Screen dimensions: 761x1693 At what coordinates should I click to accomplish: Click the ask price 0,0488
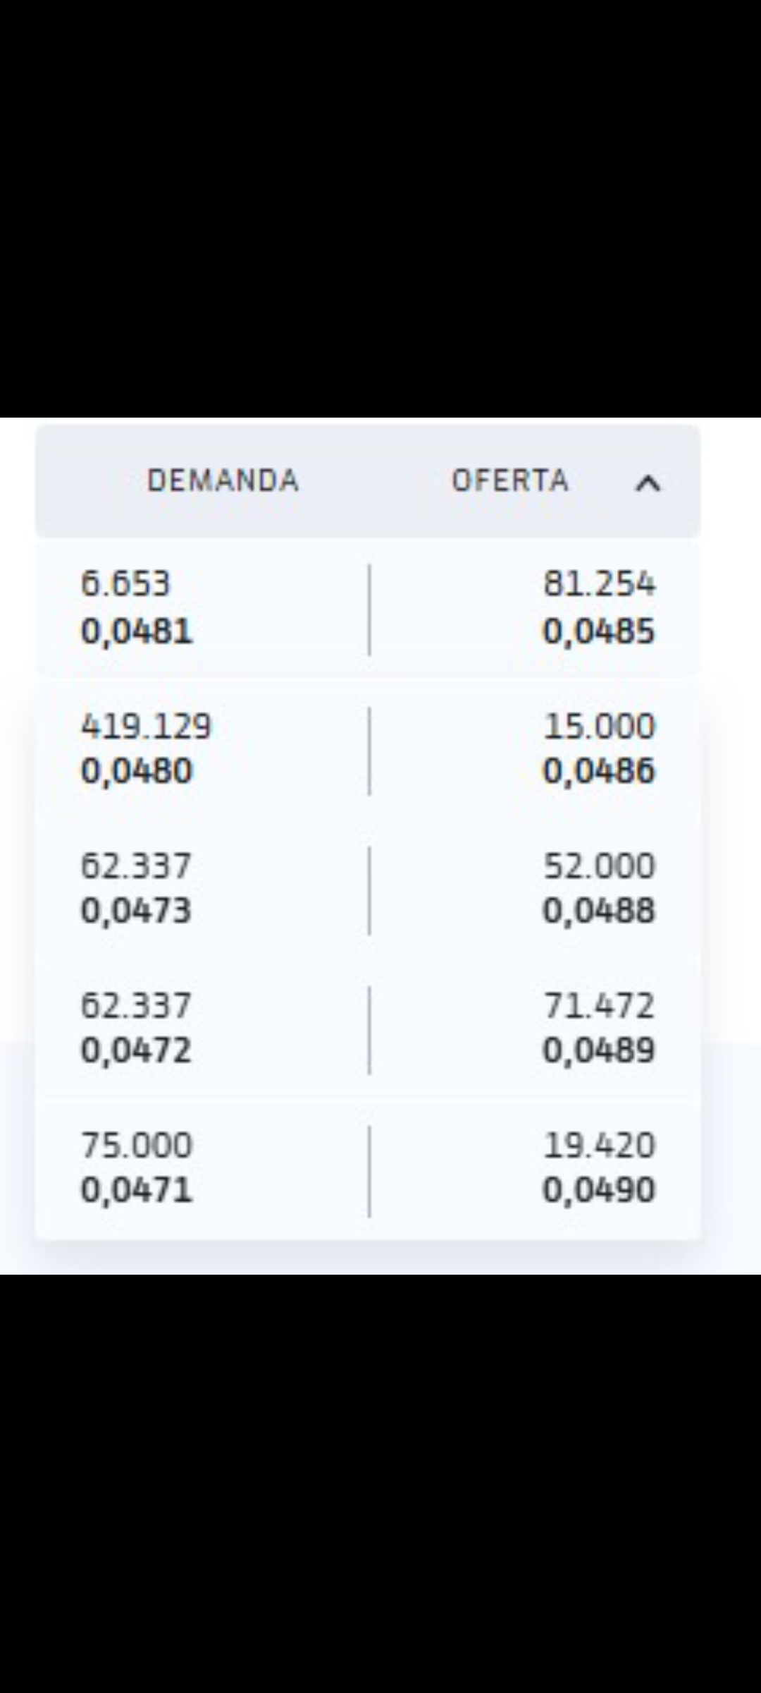click(599, 911)
